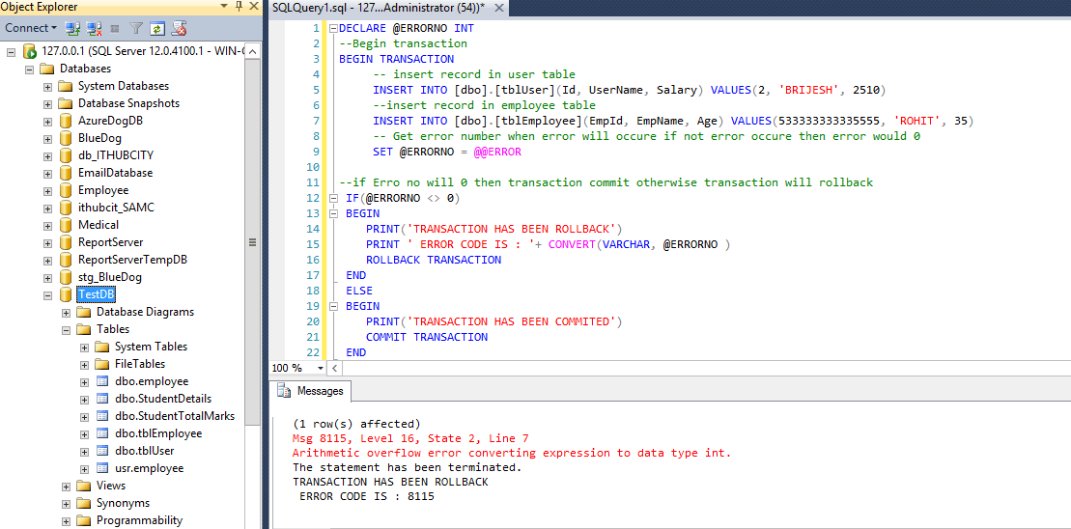Refresh the Object Explorer tree
The height and width of the screenshot is (529, 1071).
[157, 28]
